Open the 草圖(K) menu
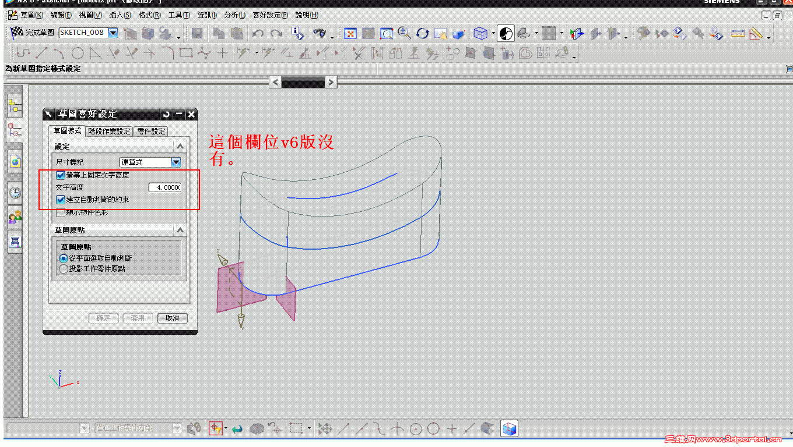Image resolution: width=793 pixels, height=447 pixels. pyautogui.click(x=31, y=15)
